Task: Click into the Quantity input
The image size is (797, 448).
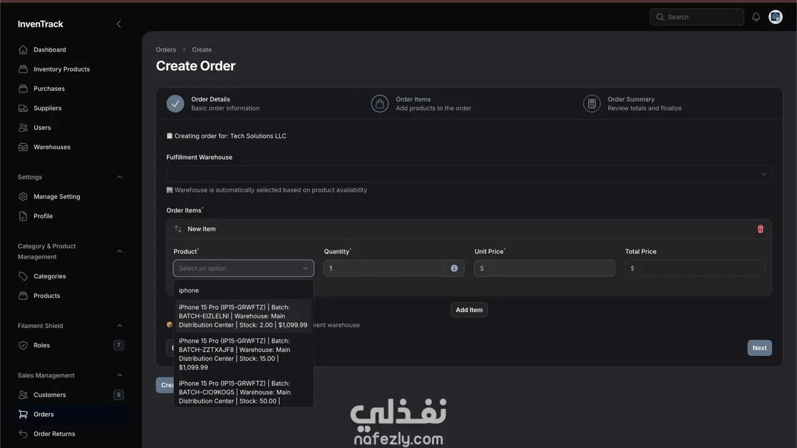Action: [x=384, y=268]
